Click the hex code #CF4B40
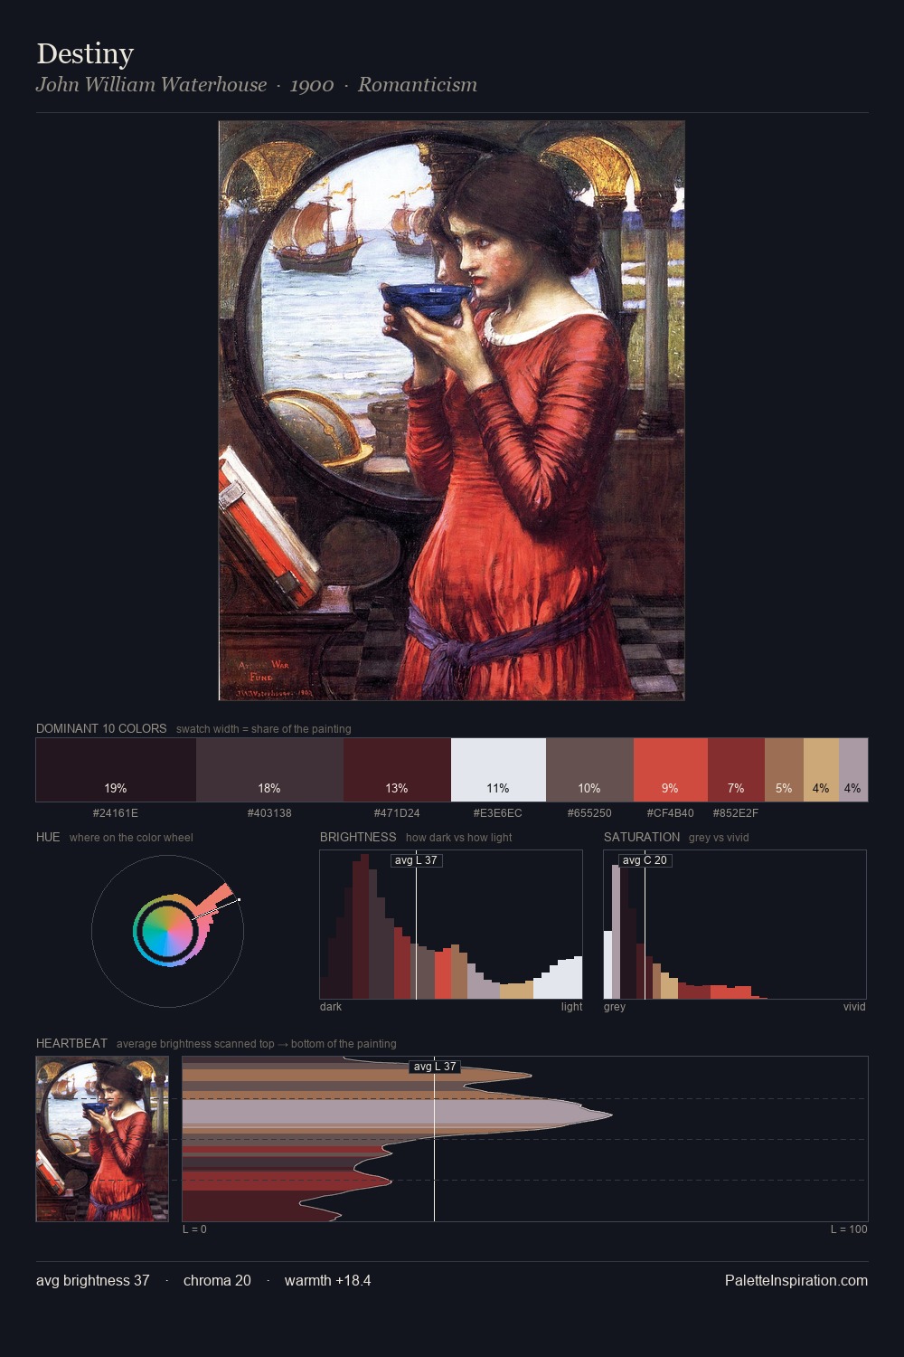This screenshot has width=904, height=1357. [x=670, y=813]
